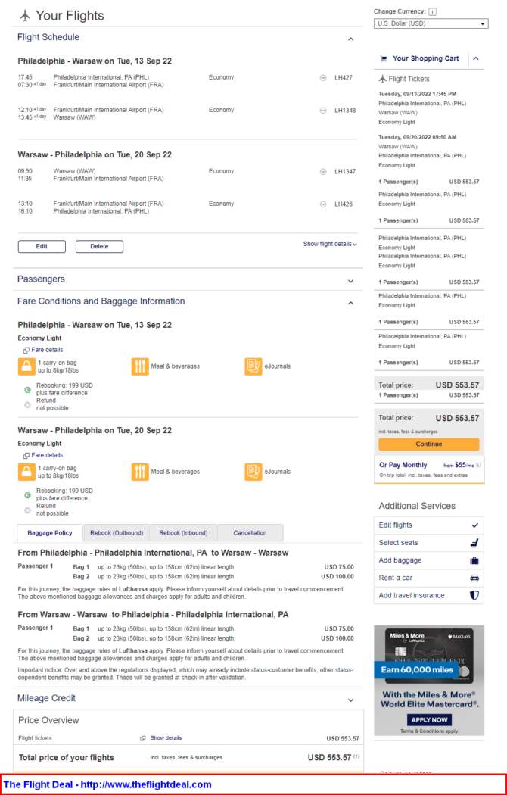Click APPLY NOW on the Mastercard ad

429,719
